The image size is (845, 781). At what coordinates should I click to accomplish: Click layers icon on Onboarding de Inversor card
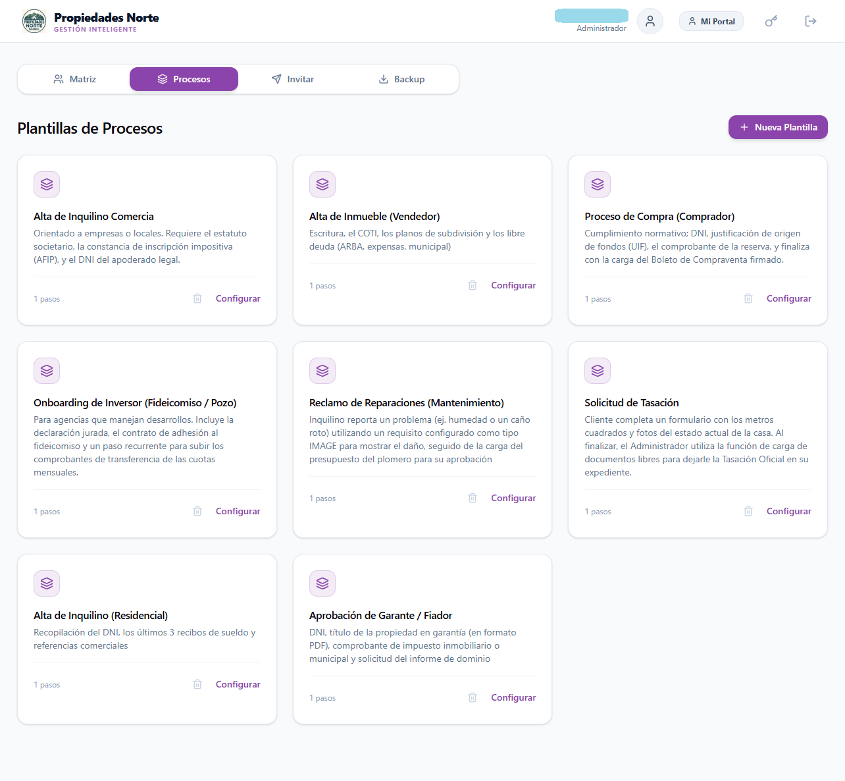pyautogui.click(x=47, y=371)
